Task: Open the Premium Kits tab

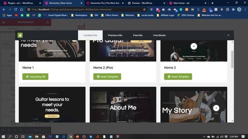Action: coord(115,35)
